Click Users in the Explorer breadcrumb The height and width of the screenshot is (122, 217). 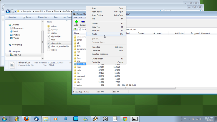tap(48, 11)
